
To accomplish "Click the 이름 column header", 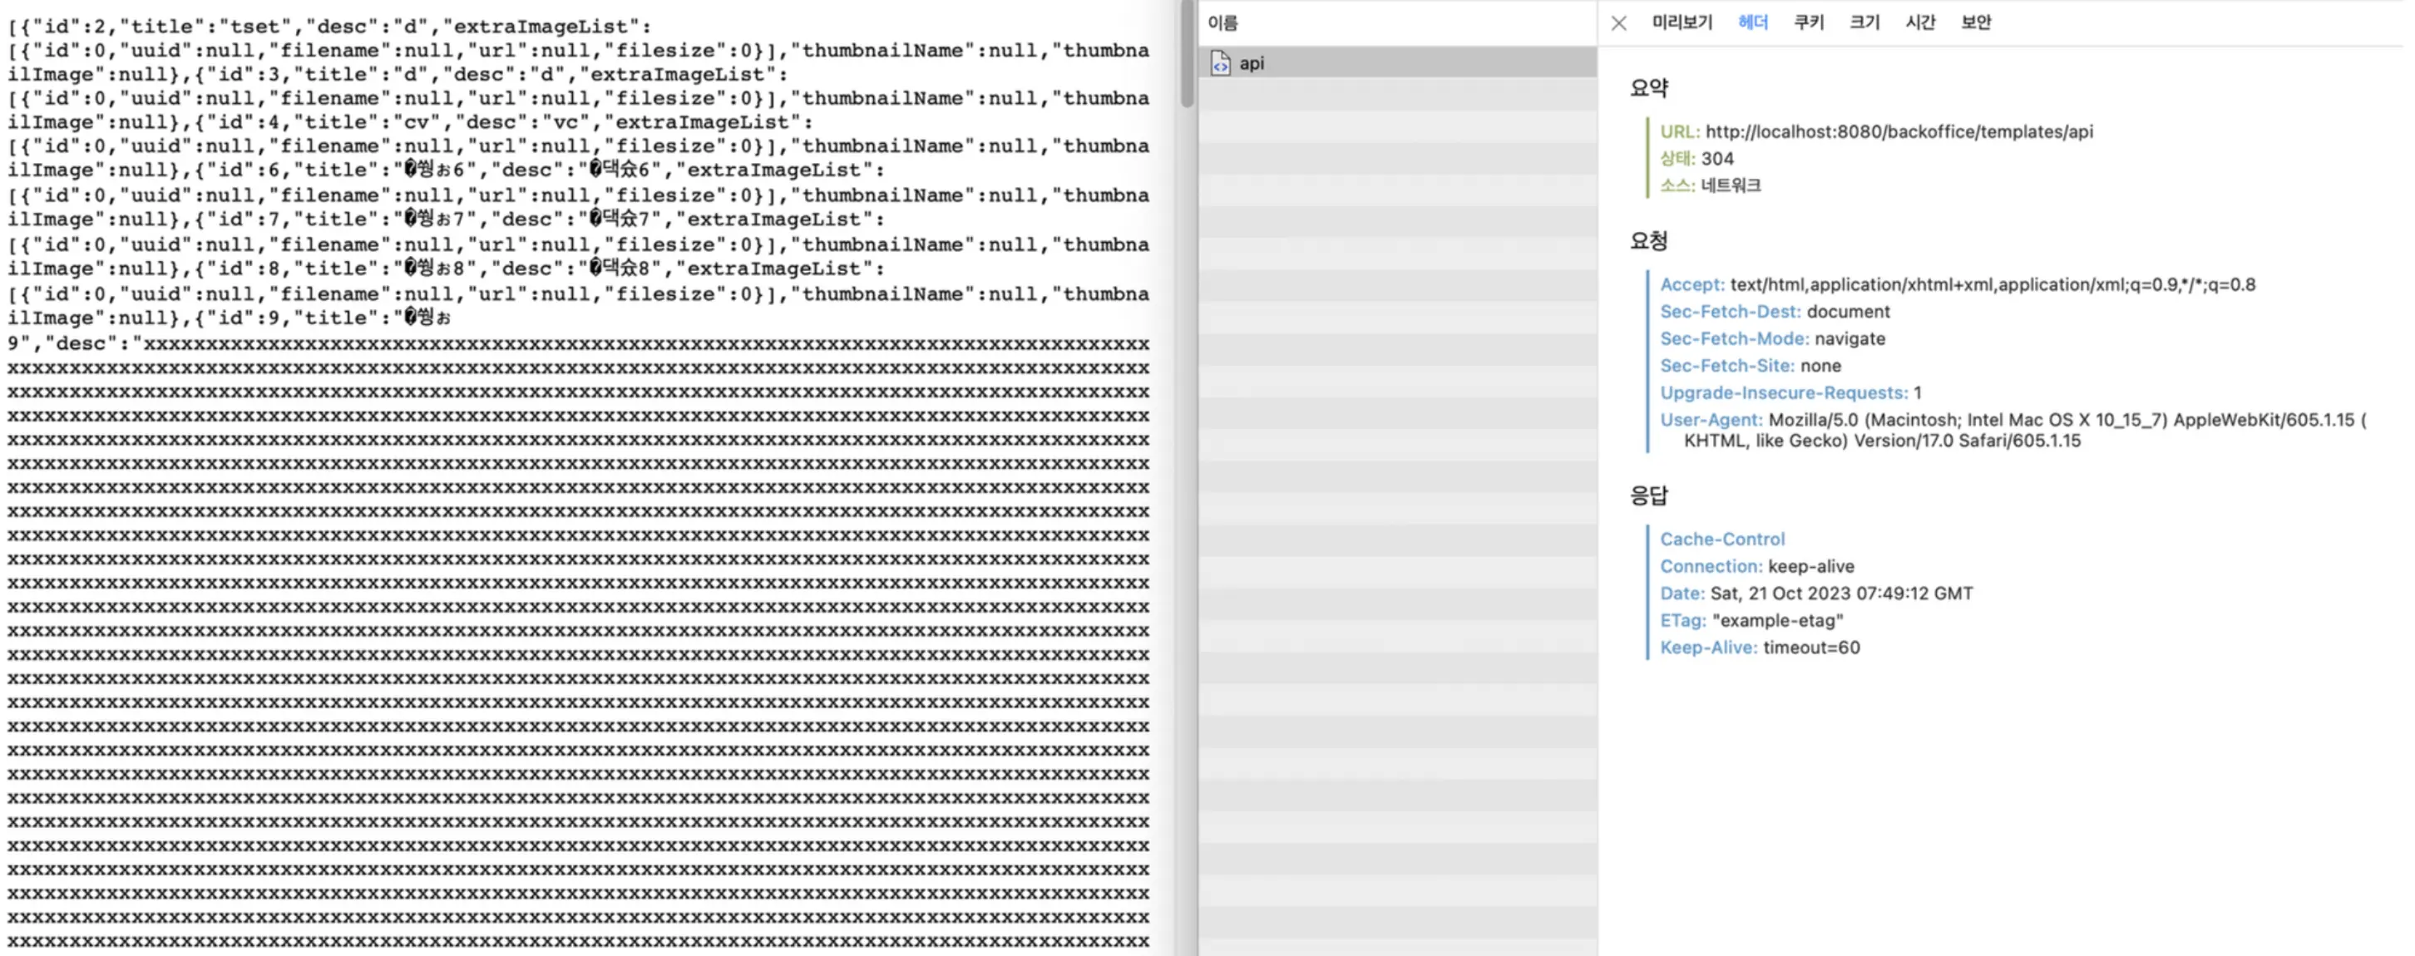I will point(1222,22).
